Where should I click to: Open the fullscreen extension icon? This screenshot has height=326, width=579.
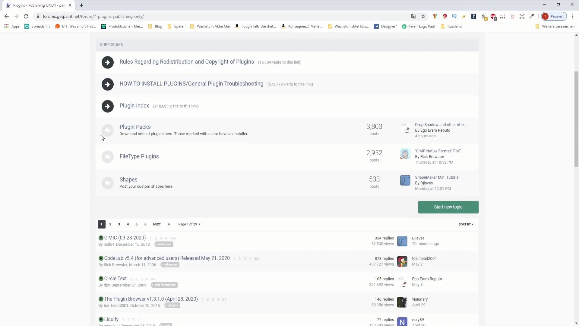pyautogui.click(x=522, y=16)
